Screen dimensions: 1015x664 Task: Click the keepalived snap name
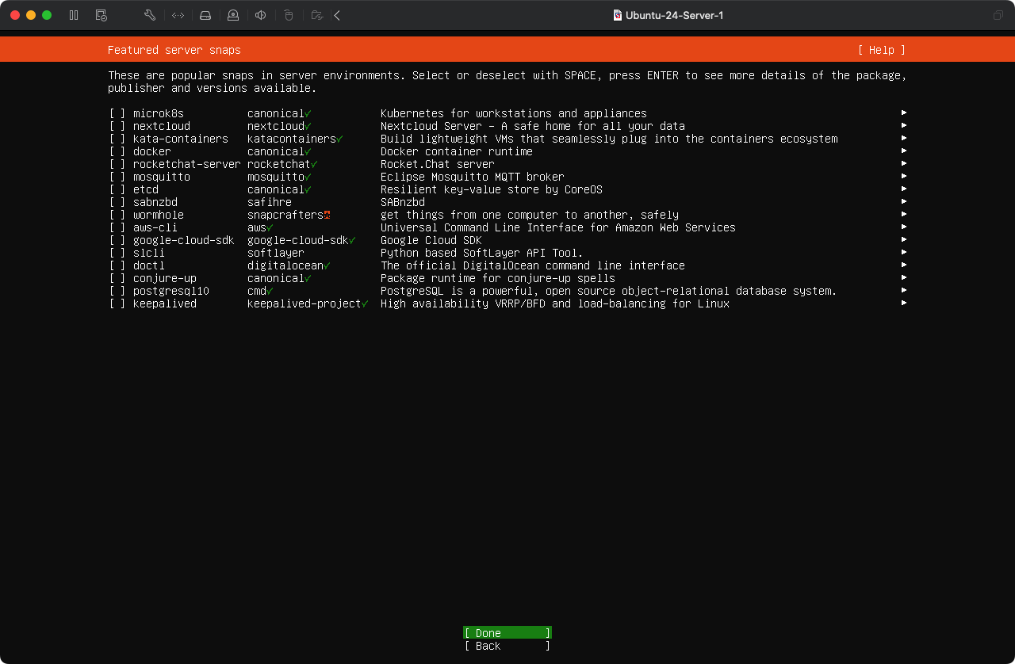(x=165, y=303)
